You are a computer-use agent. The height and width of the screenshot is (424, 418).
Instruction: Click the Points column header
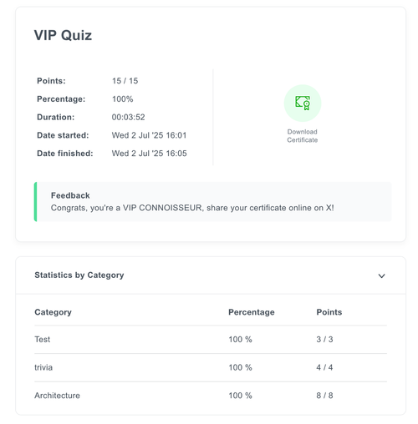point(329,312)
